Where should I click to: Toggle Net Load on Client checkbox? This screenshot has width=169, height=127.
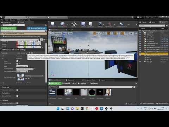[17, 96]
